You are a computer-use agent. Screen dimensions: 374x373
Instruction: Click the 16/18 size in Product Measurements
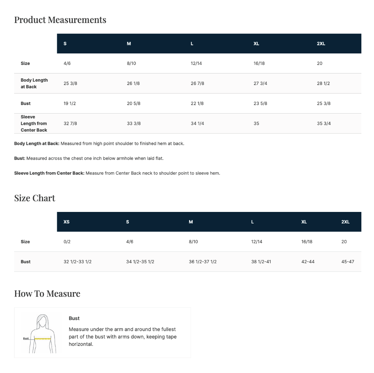click(x=259, y=63)
